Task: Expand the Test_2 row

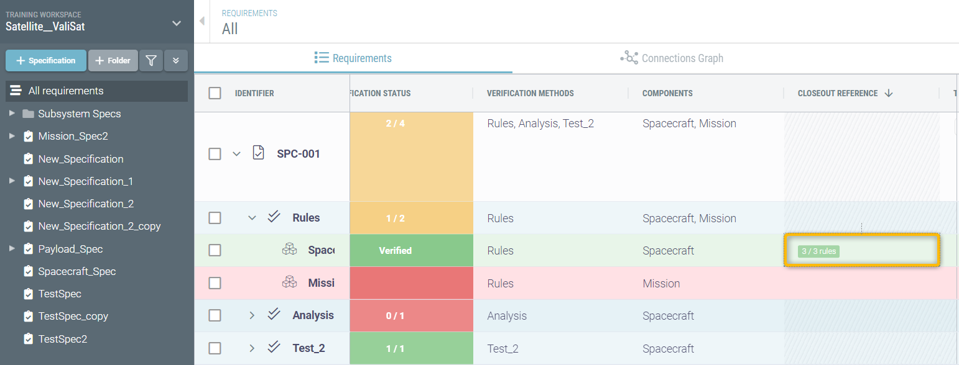Action: pyautogui.click(x=252, y=348)
